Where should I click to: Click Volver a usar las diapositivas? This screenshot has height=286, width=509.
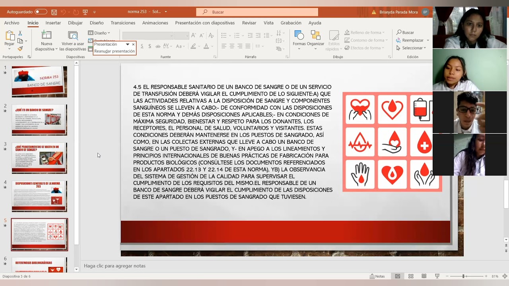[73, 41]
